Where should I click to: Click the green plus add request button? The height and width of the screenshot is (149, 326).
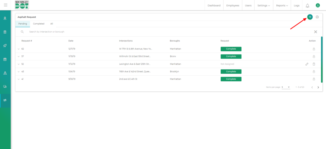(310, 17)
